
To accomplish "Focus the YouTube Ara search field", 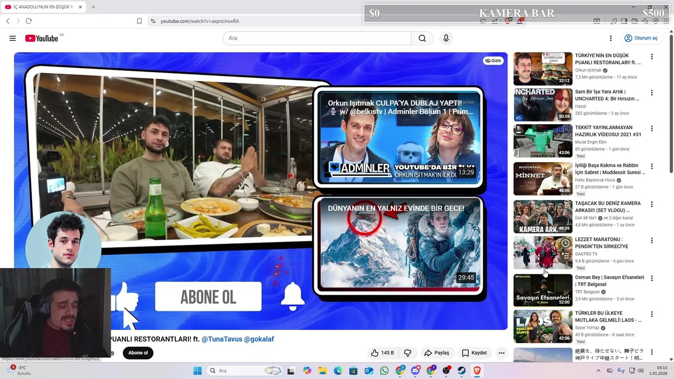I will pos(317,38).
